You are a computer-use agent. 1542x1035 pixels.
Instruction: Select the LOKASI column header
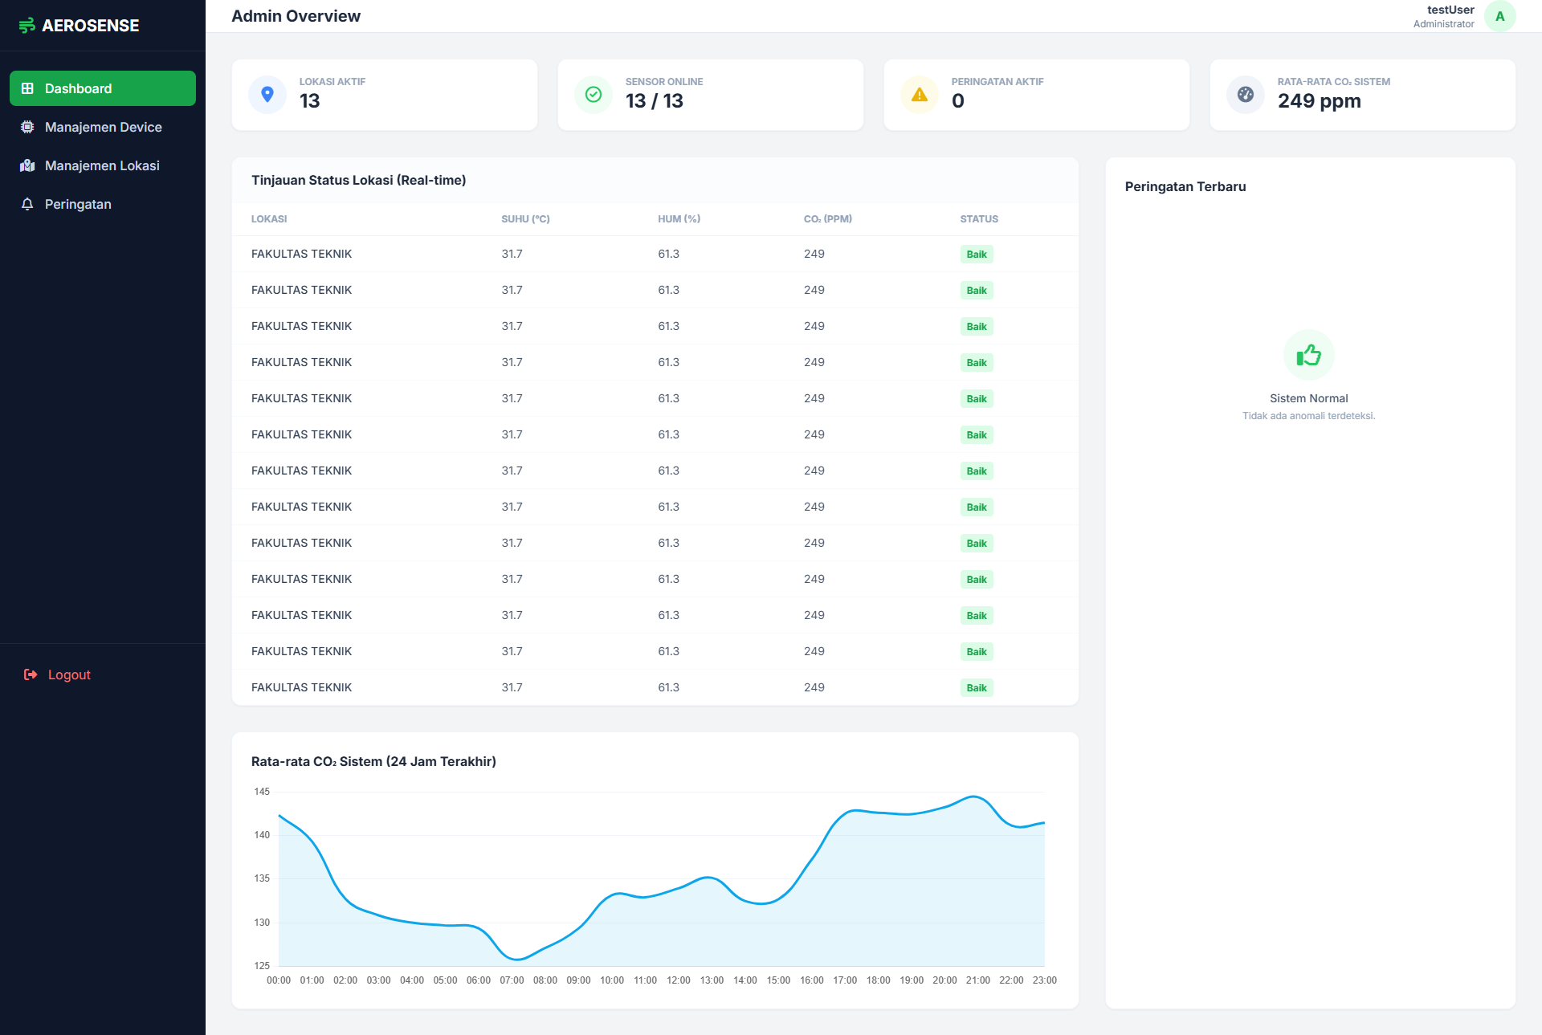[x=269, y=218]
